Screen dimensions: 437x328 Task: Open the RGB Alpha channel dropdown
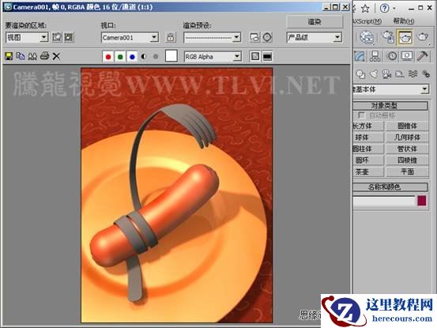pos(213,57)
